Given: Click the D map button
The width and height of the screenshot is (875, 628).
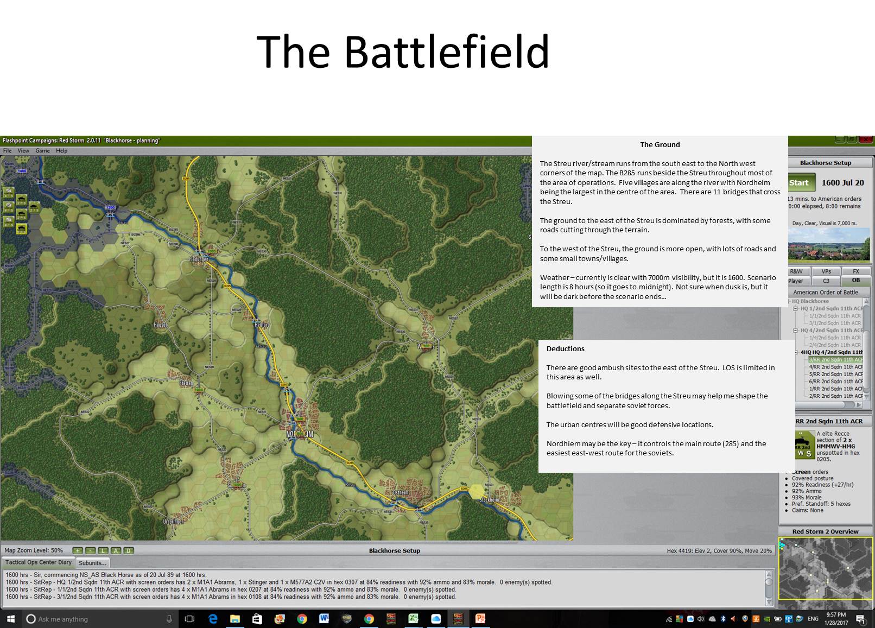Looking at the screenshot, I should coord(129,550).
